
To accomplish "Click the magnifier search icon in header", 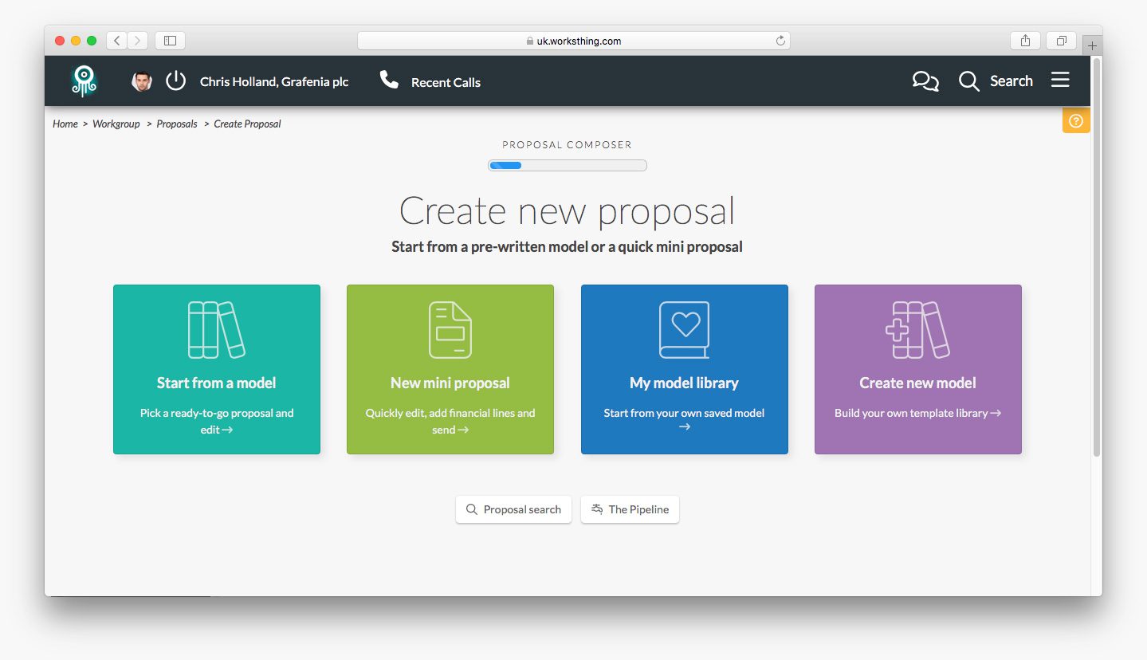I will coord(968,81).
